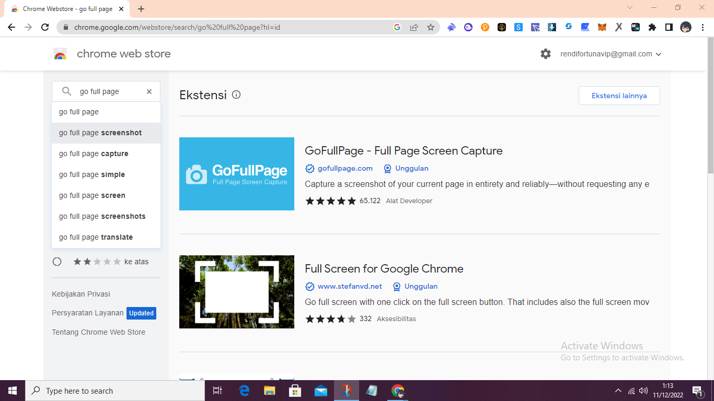
Task: Click the Alat Developer category label
Action: click(409, 200)
